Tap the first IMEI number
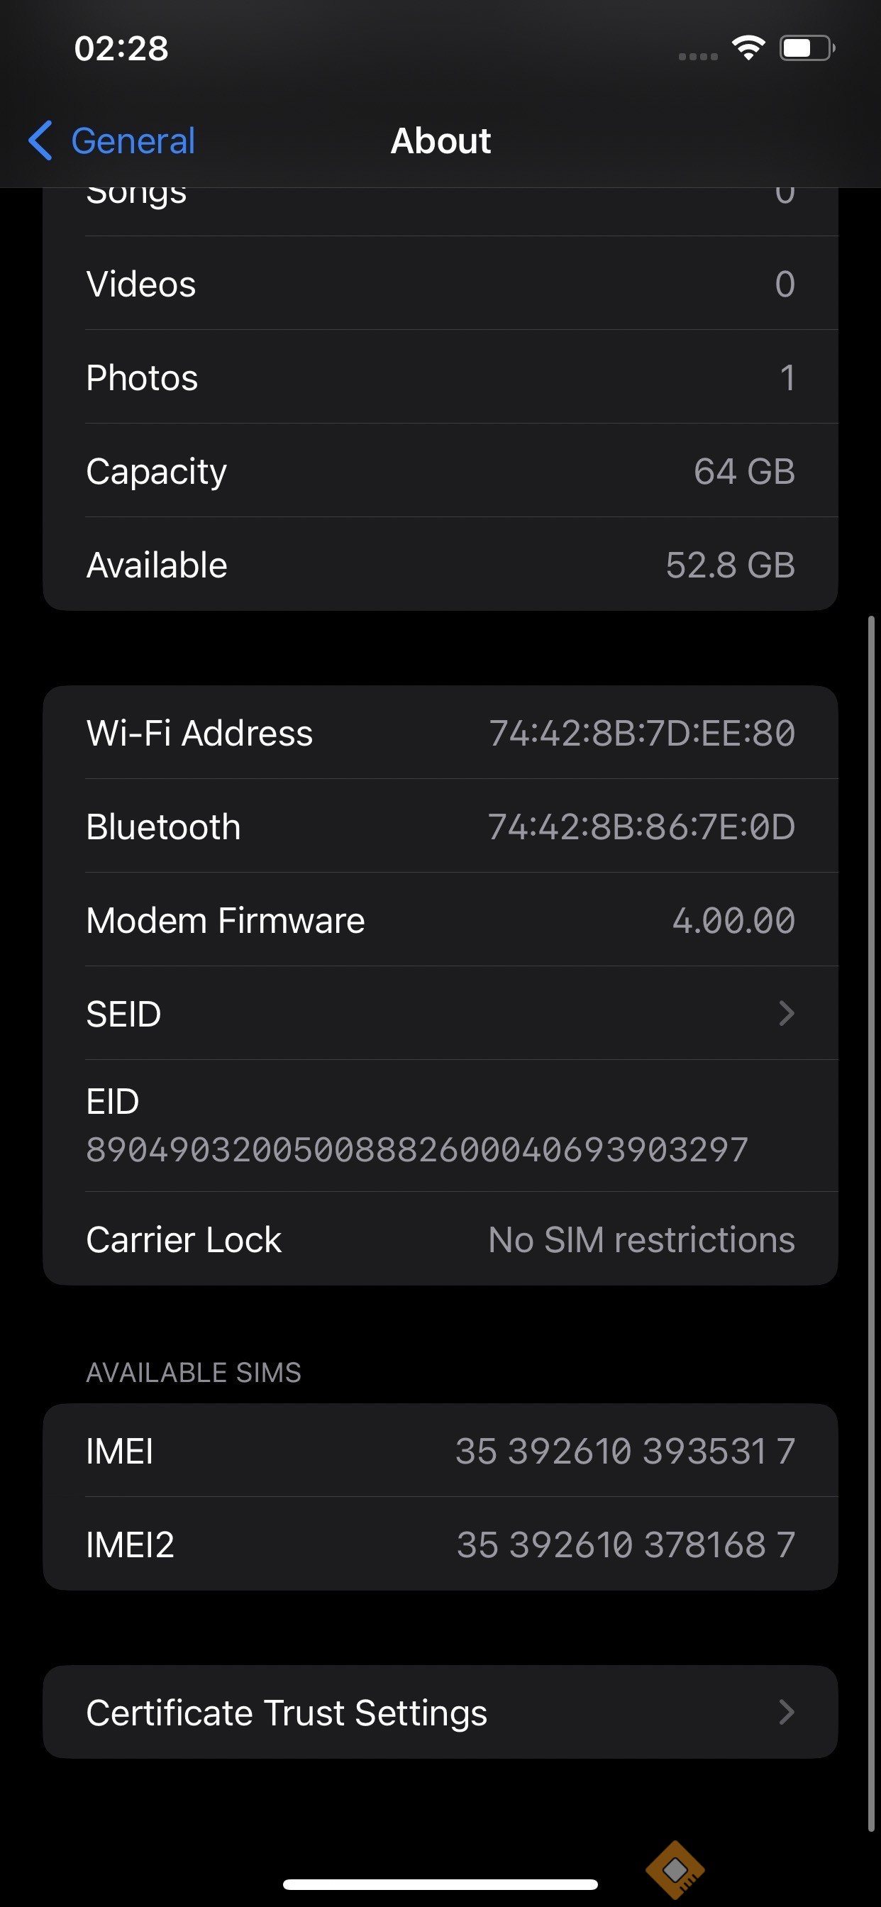Image resolution: width=881 pixels, height=1907 pixels. coord(625,1451)
